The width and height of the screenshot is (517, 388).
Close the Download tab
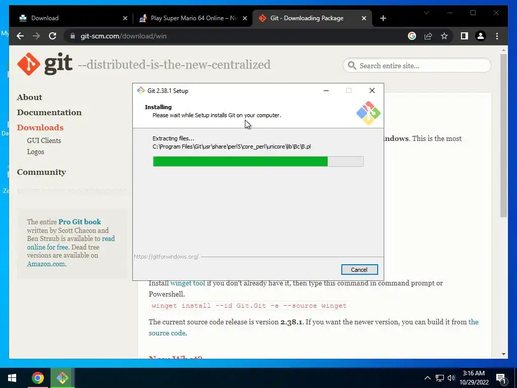coord(125,19)
